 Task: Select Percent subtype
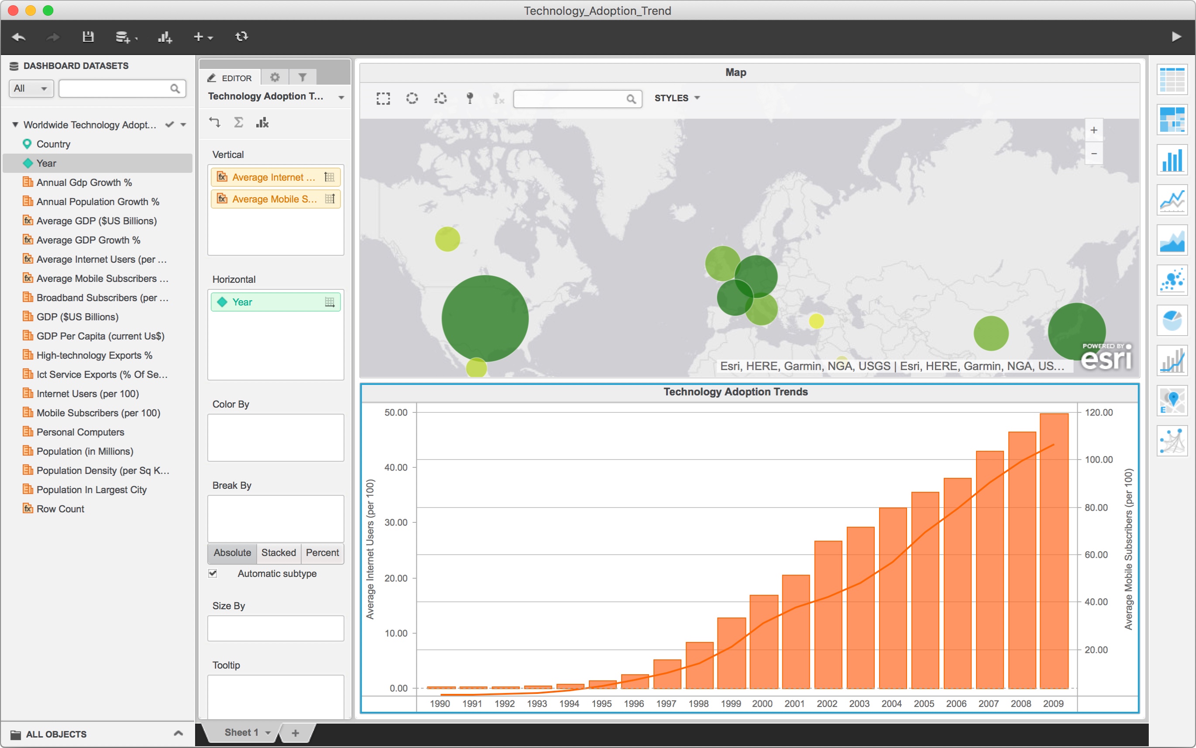[322, 552]
